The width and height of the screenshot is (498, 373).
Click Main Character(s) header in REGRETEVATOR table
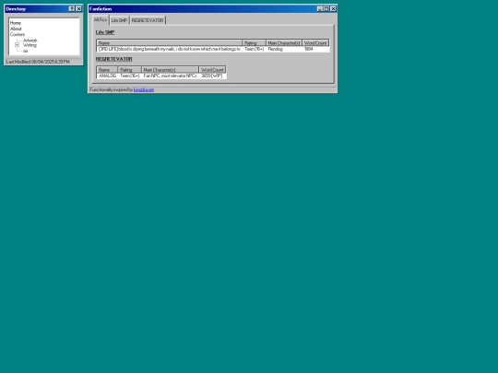[170, 69]
